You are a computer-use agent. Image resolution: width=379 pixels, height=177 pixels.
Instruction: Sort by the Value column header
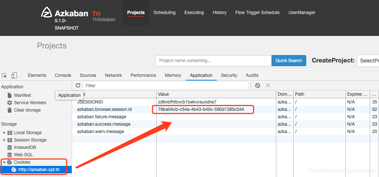pos(216,94)
